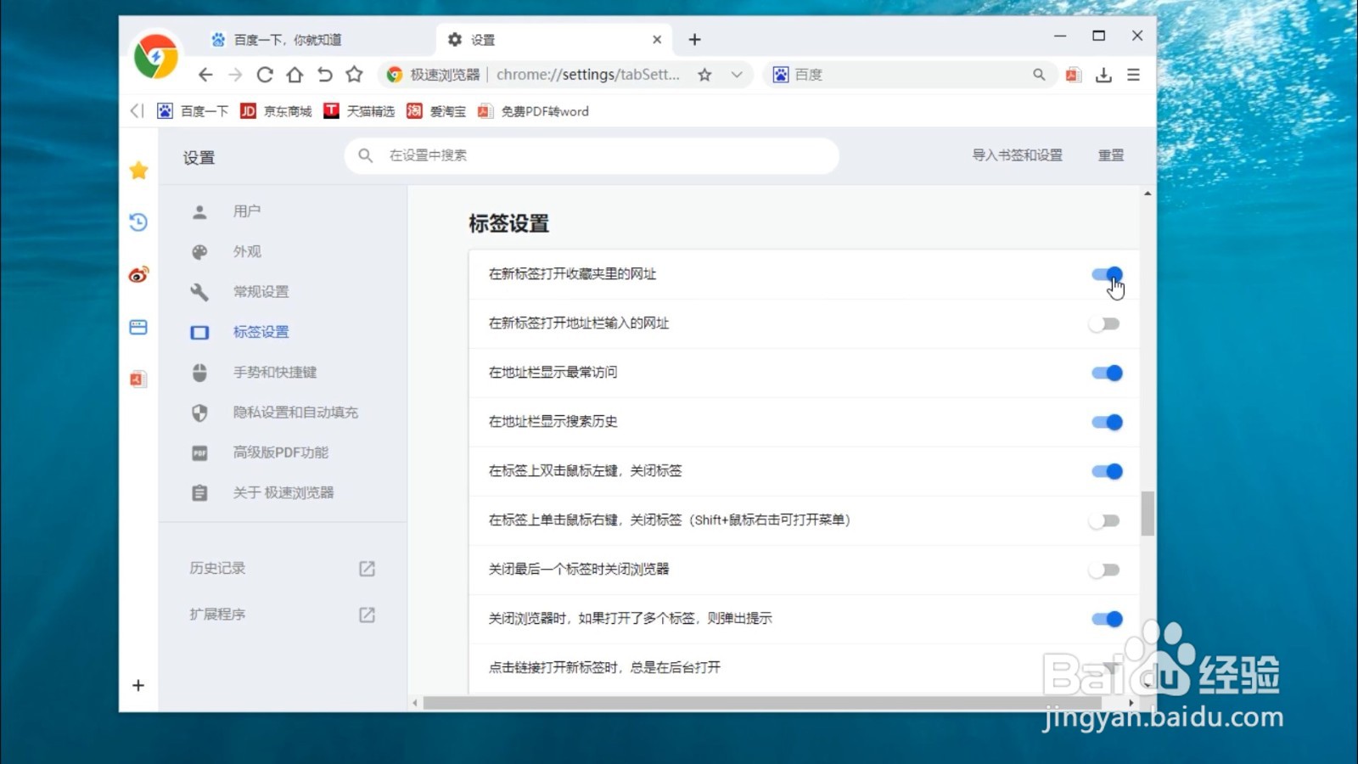Image resolution: width=1358 pixels, height=764 pixels.
Task: Click the download icon in the toolbar
Action: [x=1104, y=75]
